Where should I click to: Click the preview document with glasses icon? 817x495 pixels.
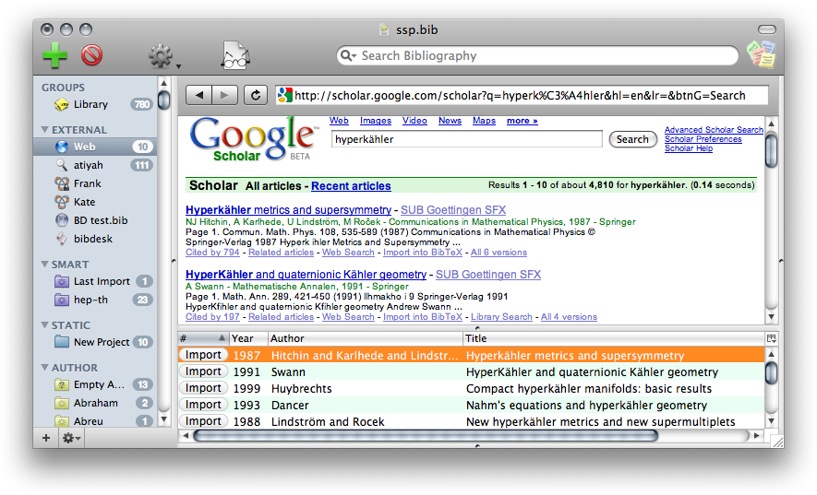coord(235,55)
